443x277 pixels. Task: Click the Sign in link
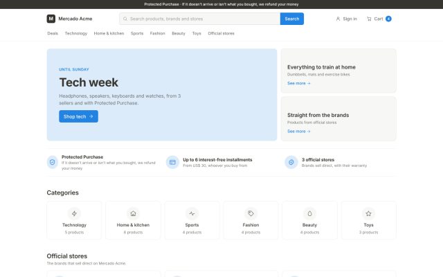point(346,19)
